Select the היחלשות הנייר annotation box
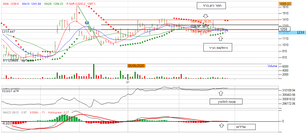This screenshot has width=306, height=134. [x=218, y=47]
